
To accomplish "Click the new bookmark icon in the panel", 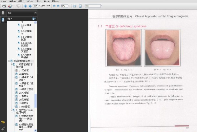I will point(34,19).
